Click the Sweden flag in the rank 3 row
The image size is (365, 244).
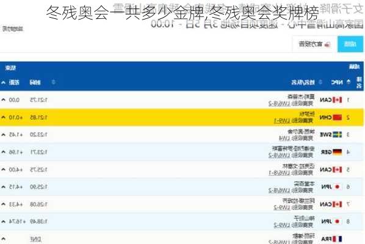coord(337,134)
